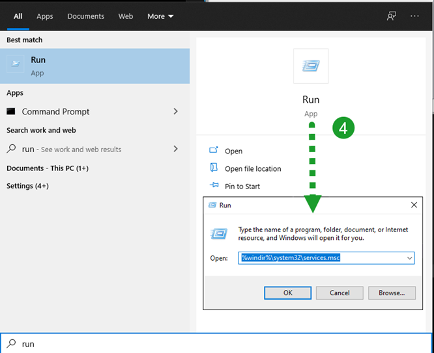Click the Open action icon
The image size is (434, 353).
[x=214, y=150]
